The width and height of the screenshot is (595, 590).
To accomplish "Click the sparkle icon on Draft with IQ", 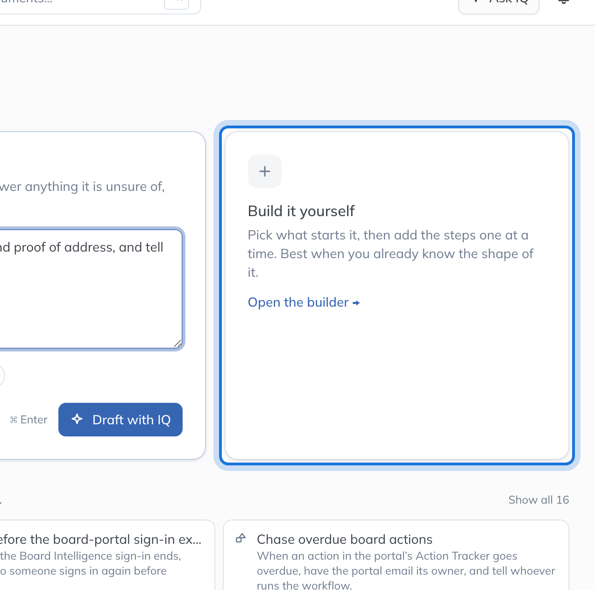I will tap(77, 419).
